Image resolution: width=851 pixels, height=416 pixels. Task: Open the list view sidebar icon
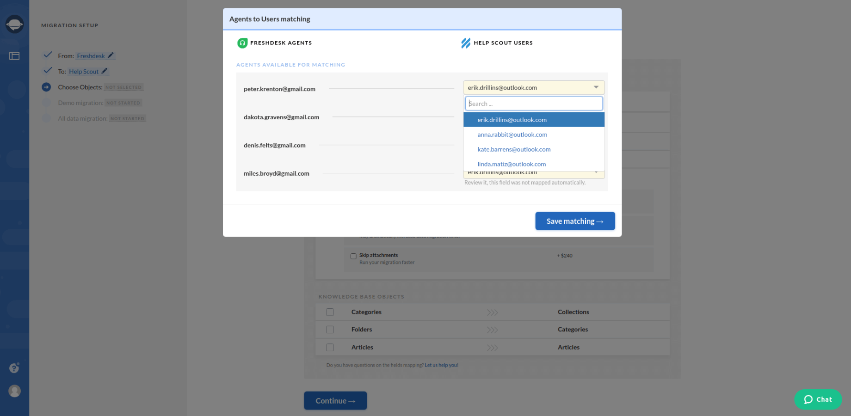coord(14,56)
